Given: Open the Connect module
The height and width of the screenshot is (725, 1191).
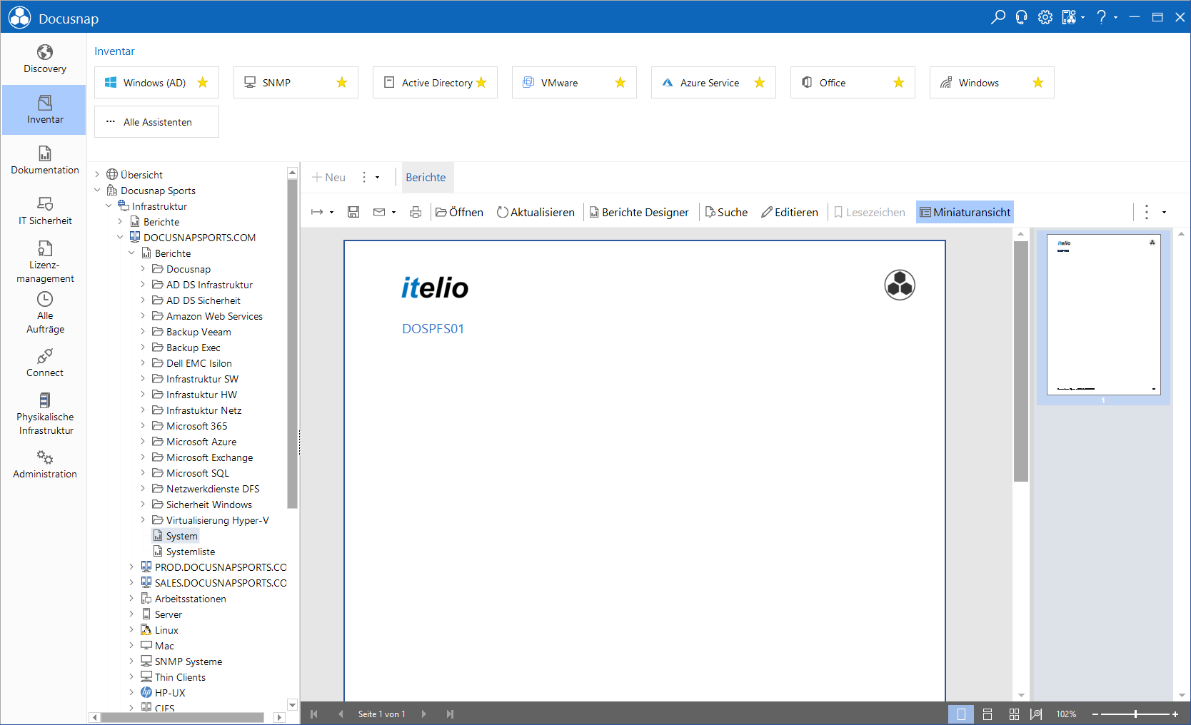Looking at the screenshot, I should pyautogui.click(x=44, y=363).
